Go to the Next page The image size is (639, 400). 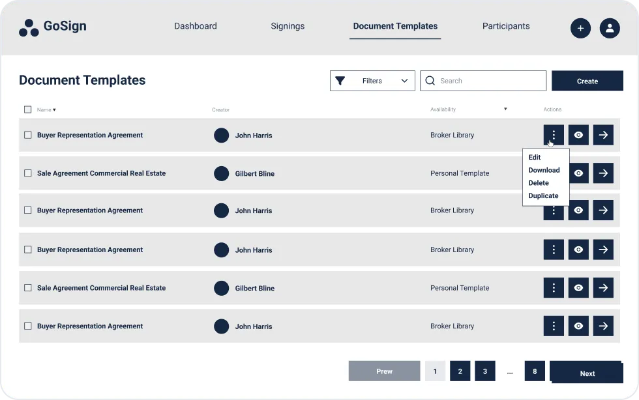pos(587,373)
